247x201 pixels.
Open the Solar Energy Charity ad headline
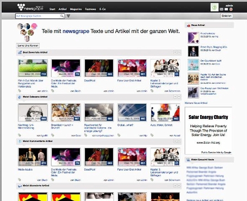[x=208, y=117]
